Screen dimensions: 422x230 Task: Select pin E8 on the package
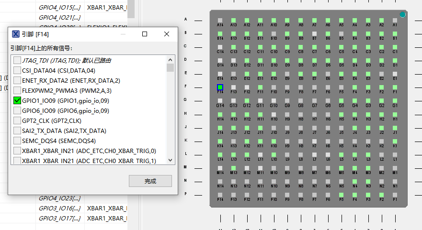301,74
